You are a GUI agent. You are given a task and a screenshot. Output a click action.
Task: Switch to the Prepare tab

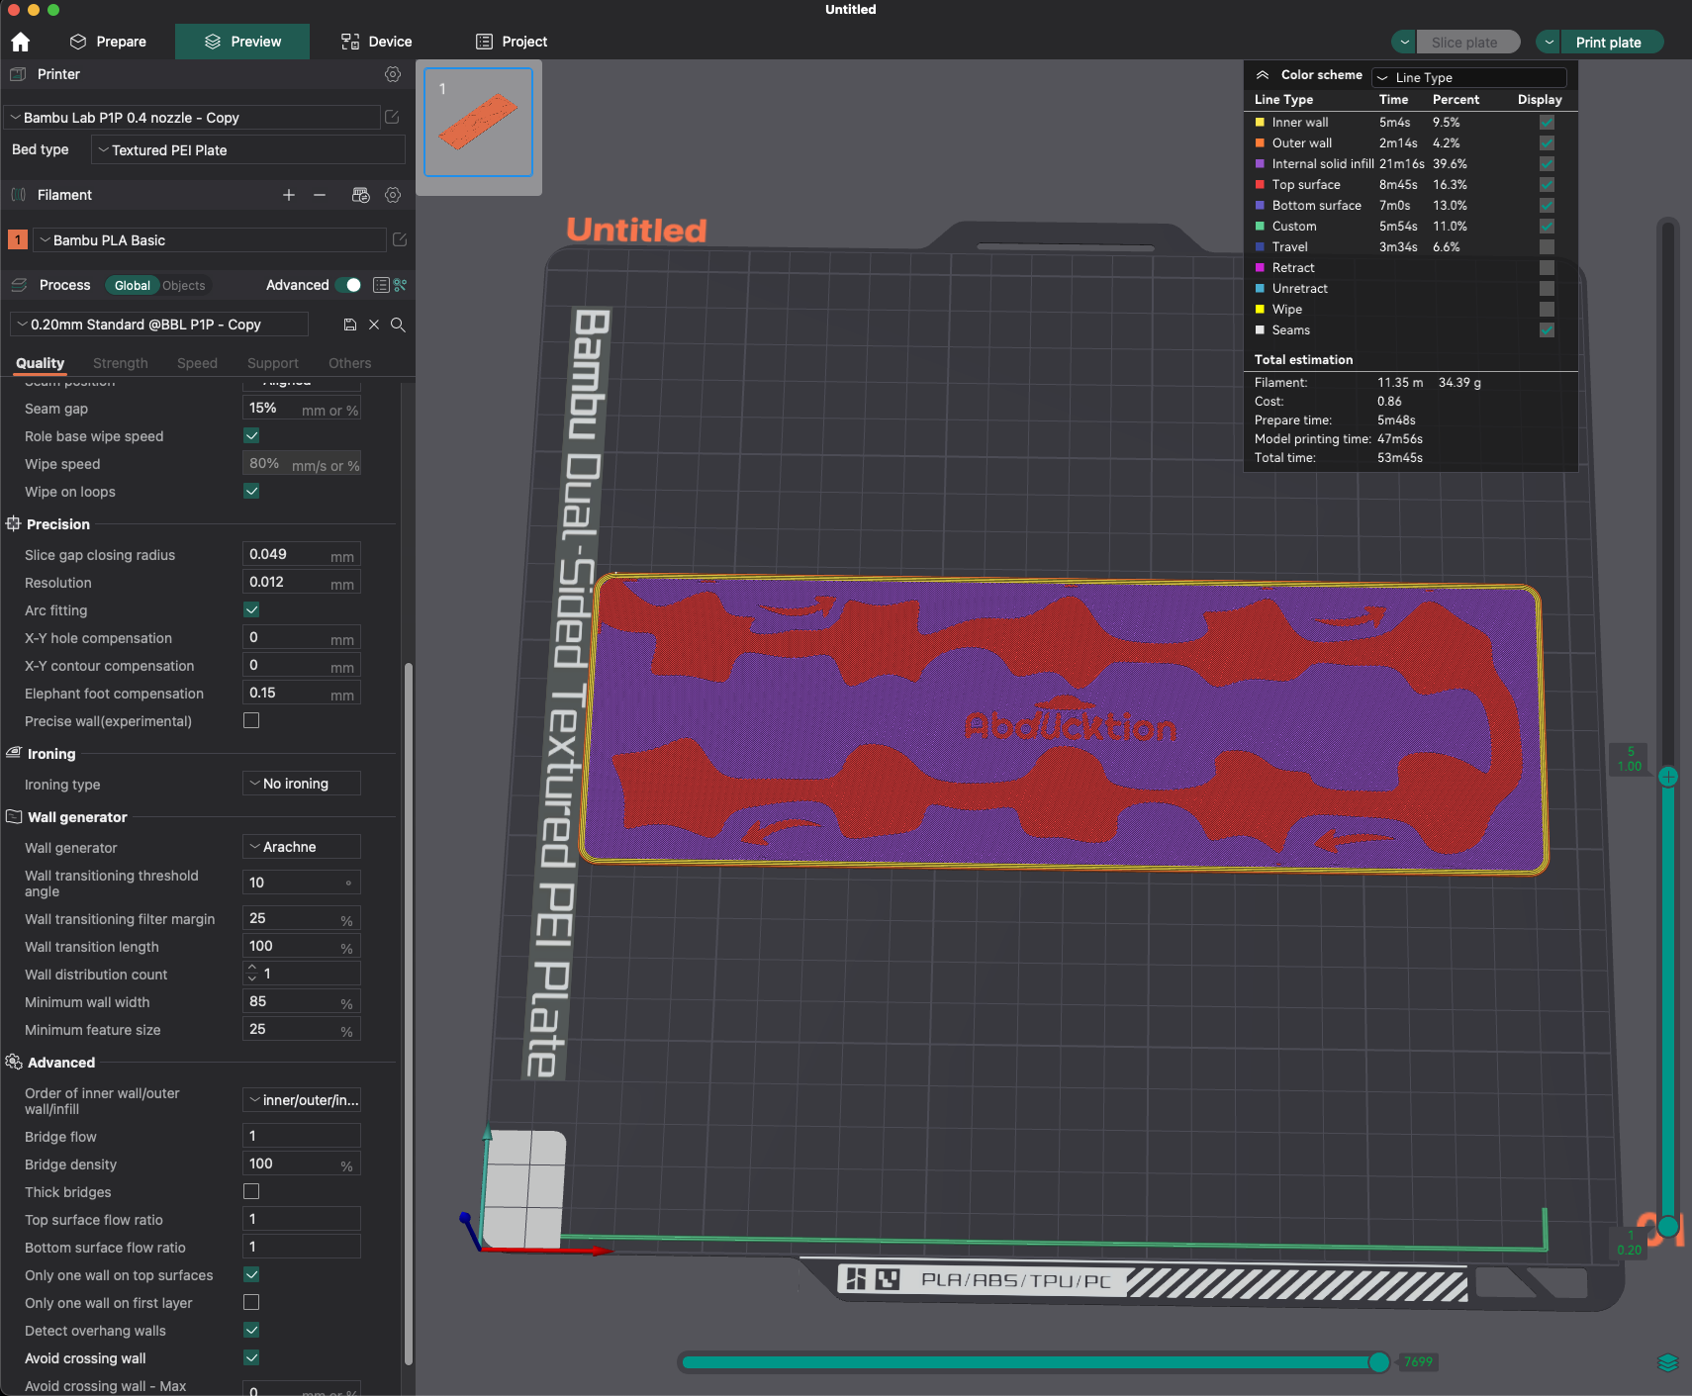tap(108, 42)
